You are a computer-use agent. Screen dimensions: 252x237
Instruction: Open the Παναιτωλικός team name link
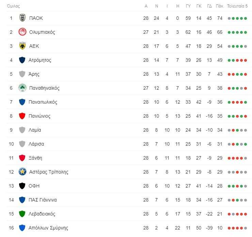(x=43, y=102)
